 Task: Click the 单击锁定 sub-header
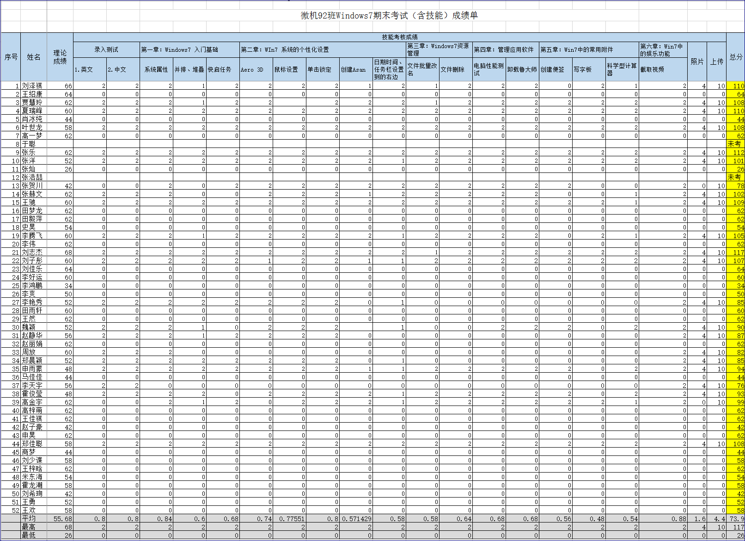click(323, 69)
